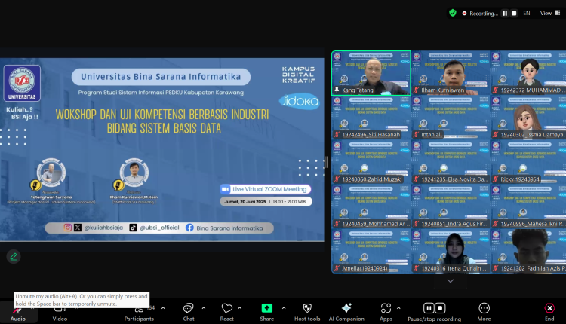This screenshot has height=324, width=566.
Task: Launch AI Companion
Action: point(346,313)
